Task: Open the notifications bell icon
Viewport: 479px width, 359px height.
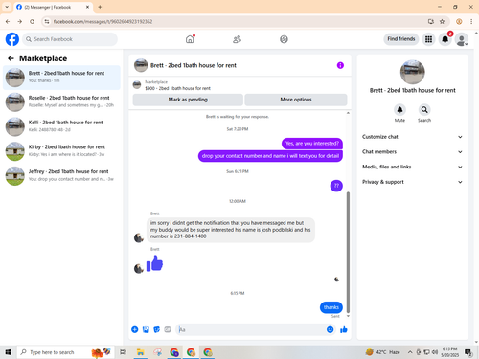Action: (445, 39)
